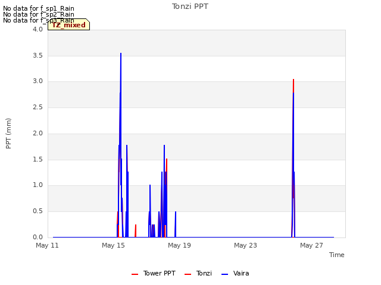Click the 4.0 y-axis tick label
Image resolution: width=381 pixels, height=285 pixels.
coord(38,29)
